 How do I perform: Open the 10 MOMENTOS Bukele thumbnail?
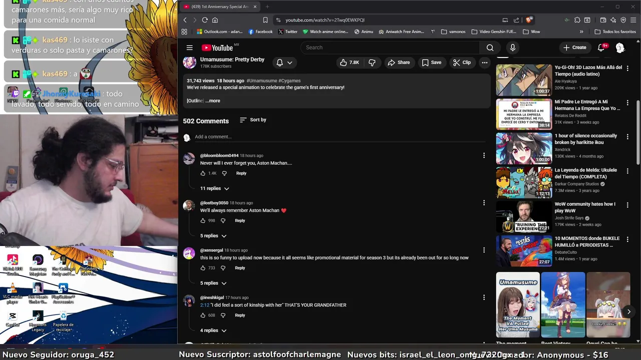click(x=524, y=251)
